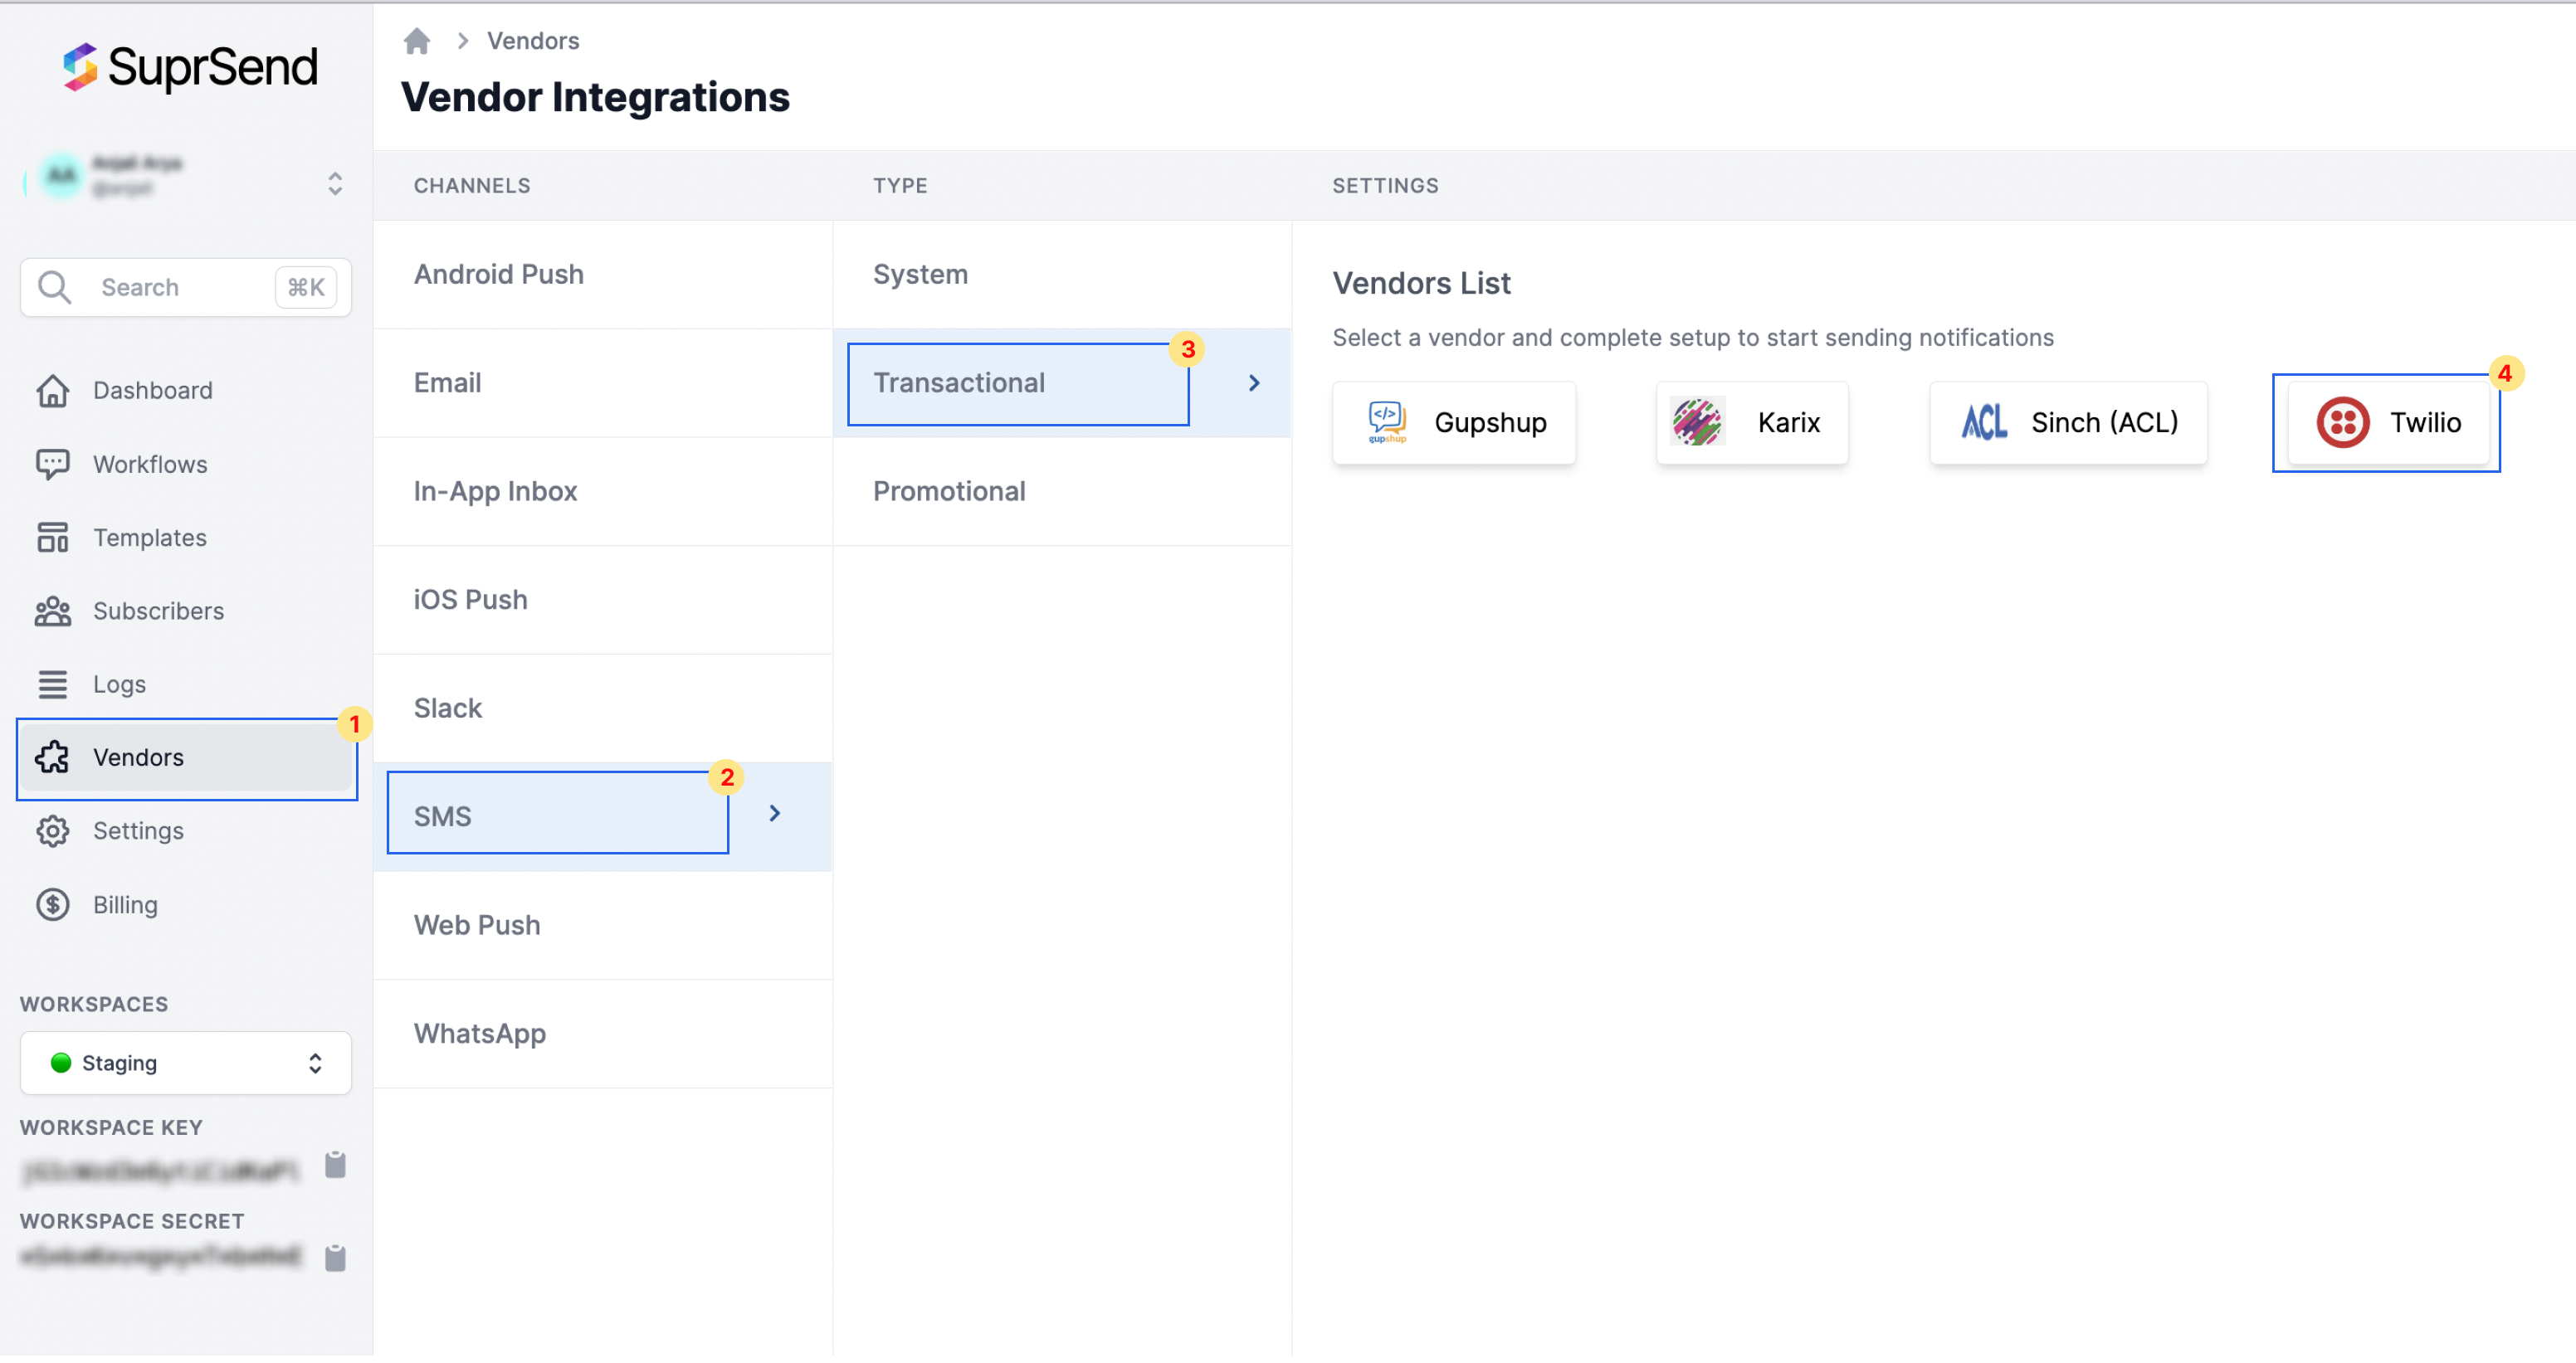The width and height of the screenshot is (2576, 1363).
Task: Open the Staging workspace dropdown
Action: [x=186, y=1064]
